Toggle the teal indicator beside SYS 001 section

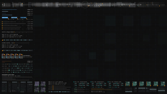74,82
